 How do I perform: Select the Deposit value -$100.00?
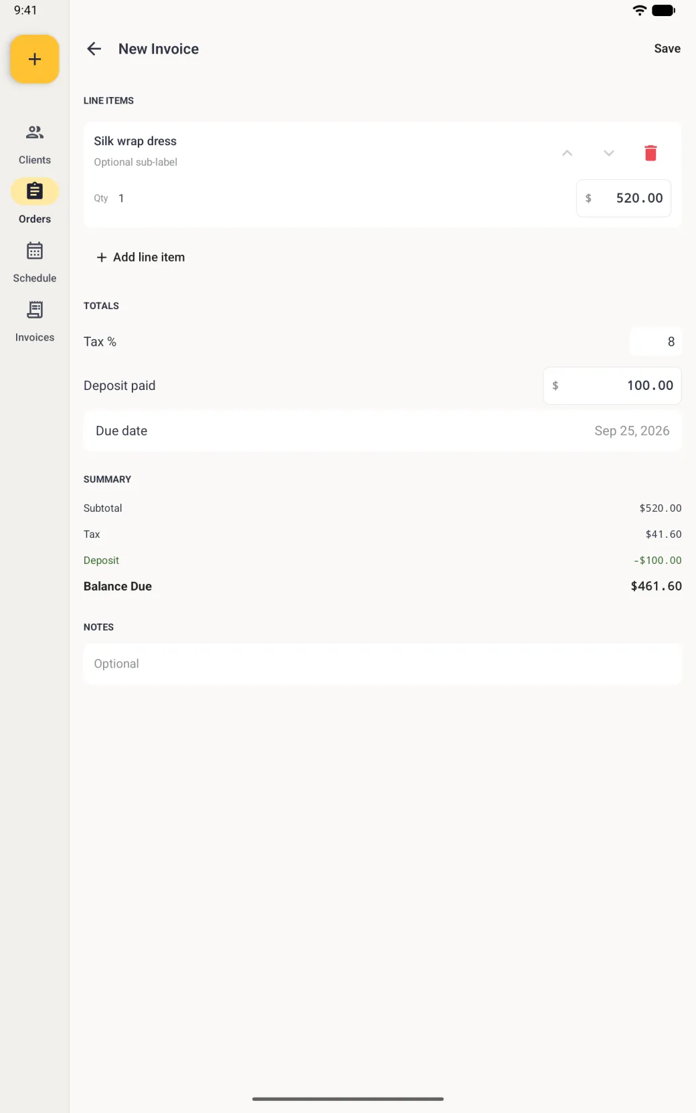click(658, 561)
